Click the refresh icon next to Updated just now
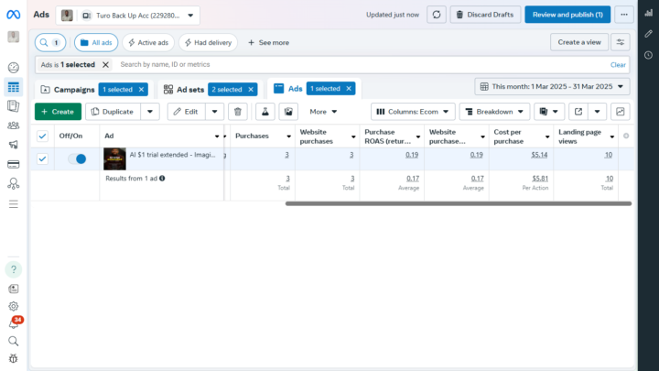Image resolution: width=659 pixels, height=371 pixels. coord(437,15)
